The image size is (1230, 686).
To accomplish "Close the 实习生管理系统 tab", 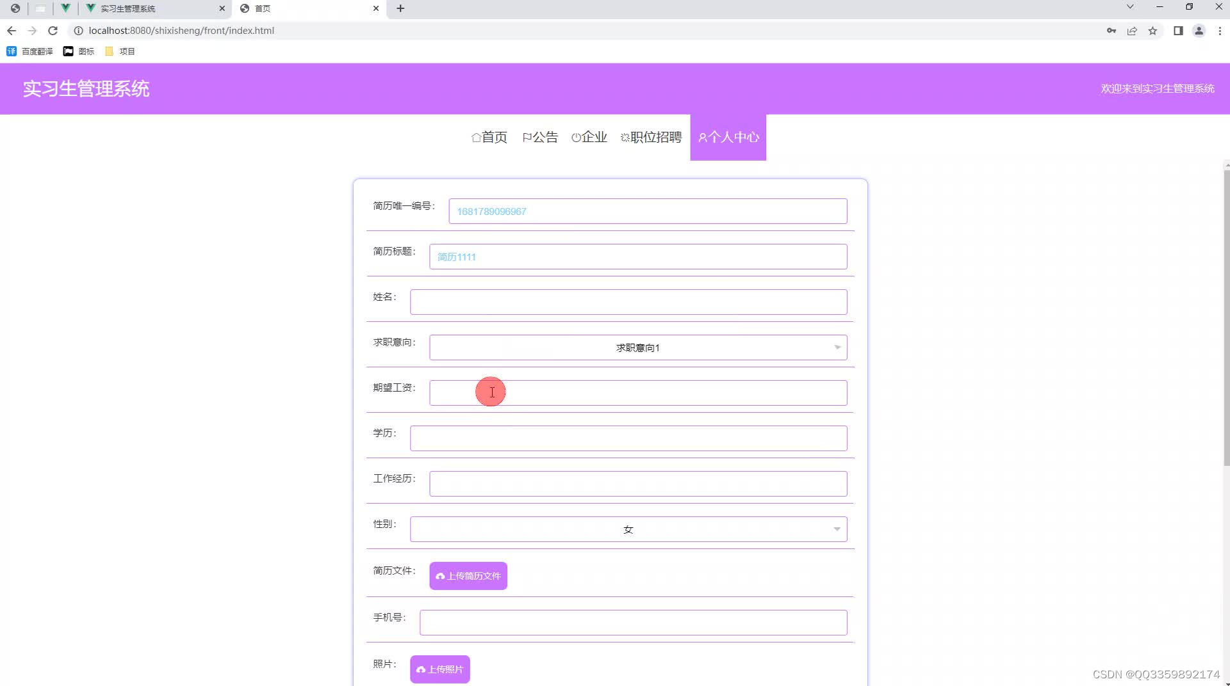I will (x=222, y=8).
